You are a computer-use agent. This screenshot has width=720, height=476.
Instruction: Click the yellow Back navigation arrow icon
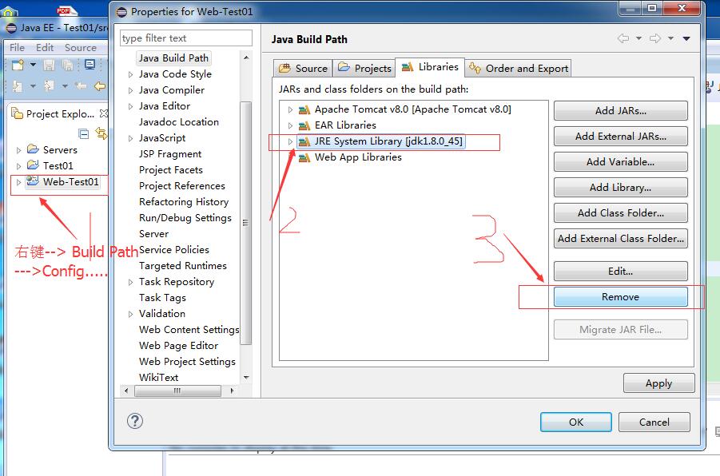(x=101, y=85)
